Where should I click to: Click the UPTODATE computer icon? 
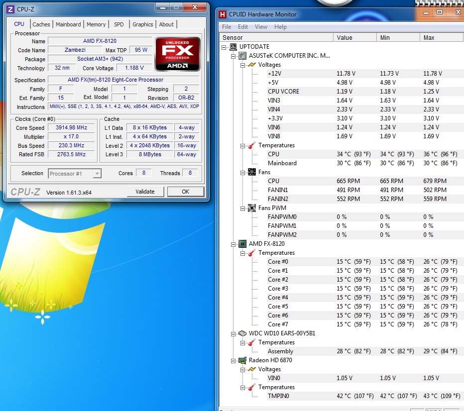[x=233, y=47]
